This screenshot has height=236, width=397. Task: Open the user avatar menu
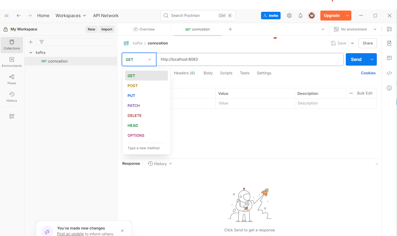pyautogui.click(x=312, y=16)
